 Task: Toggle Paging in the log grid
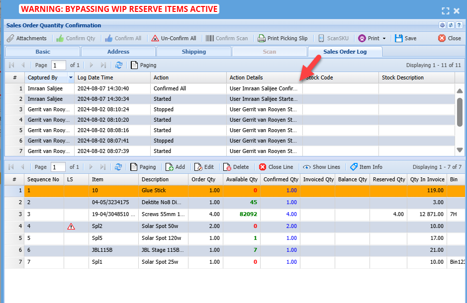coord(143,65)
